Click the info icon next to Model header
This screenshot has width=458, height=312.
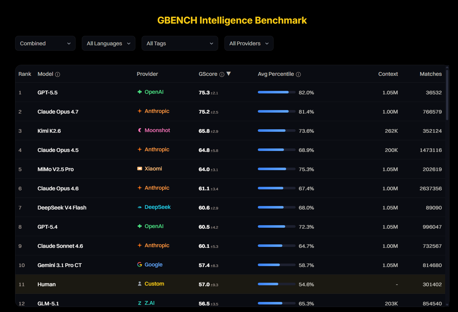(58, 75)
